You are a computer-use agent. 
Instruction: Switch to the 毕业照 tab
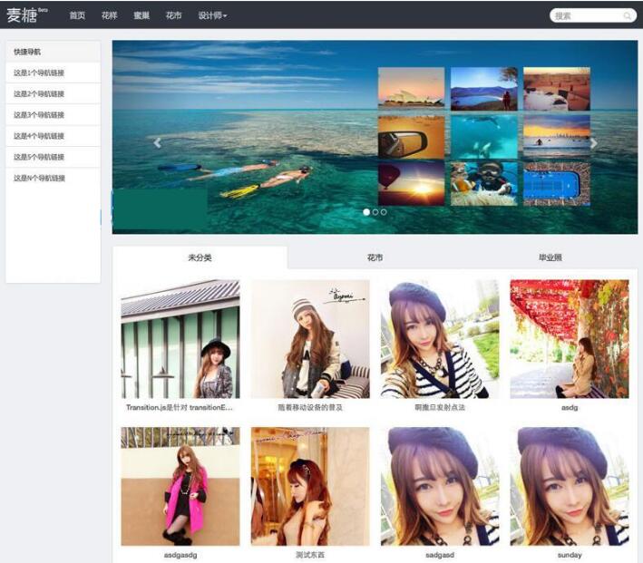tap(550, 257)
